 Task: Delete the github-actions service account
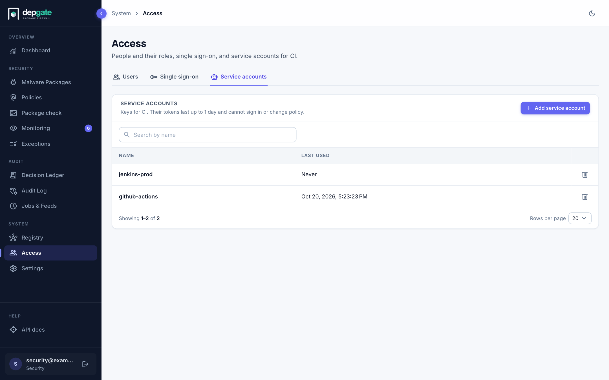click(585, 197)
